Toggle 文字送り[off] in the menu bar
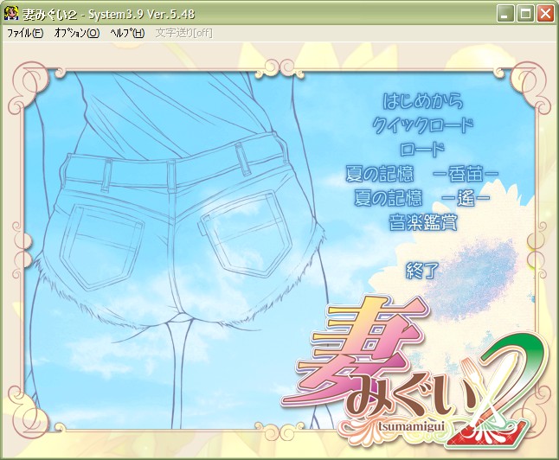The image size is (559, 460). (184, 33)
